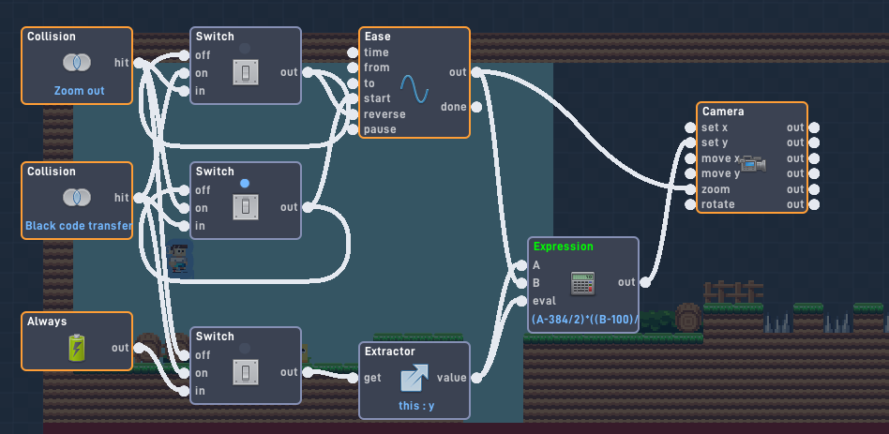
Task: Click the bottom Switch out port
Action: [308, 372]
